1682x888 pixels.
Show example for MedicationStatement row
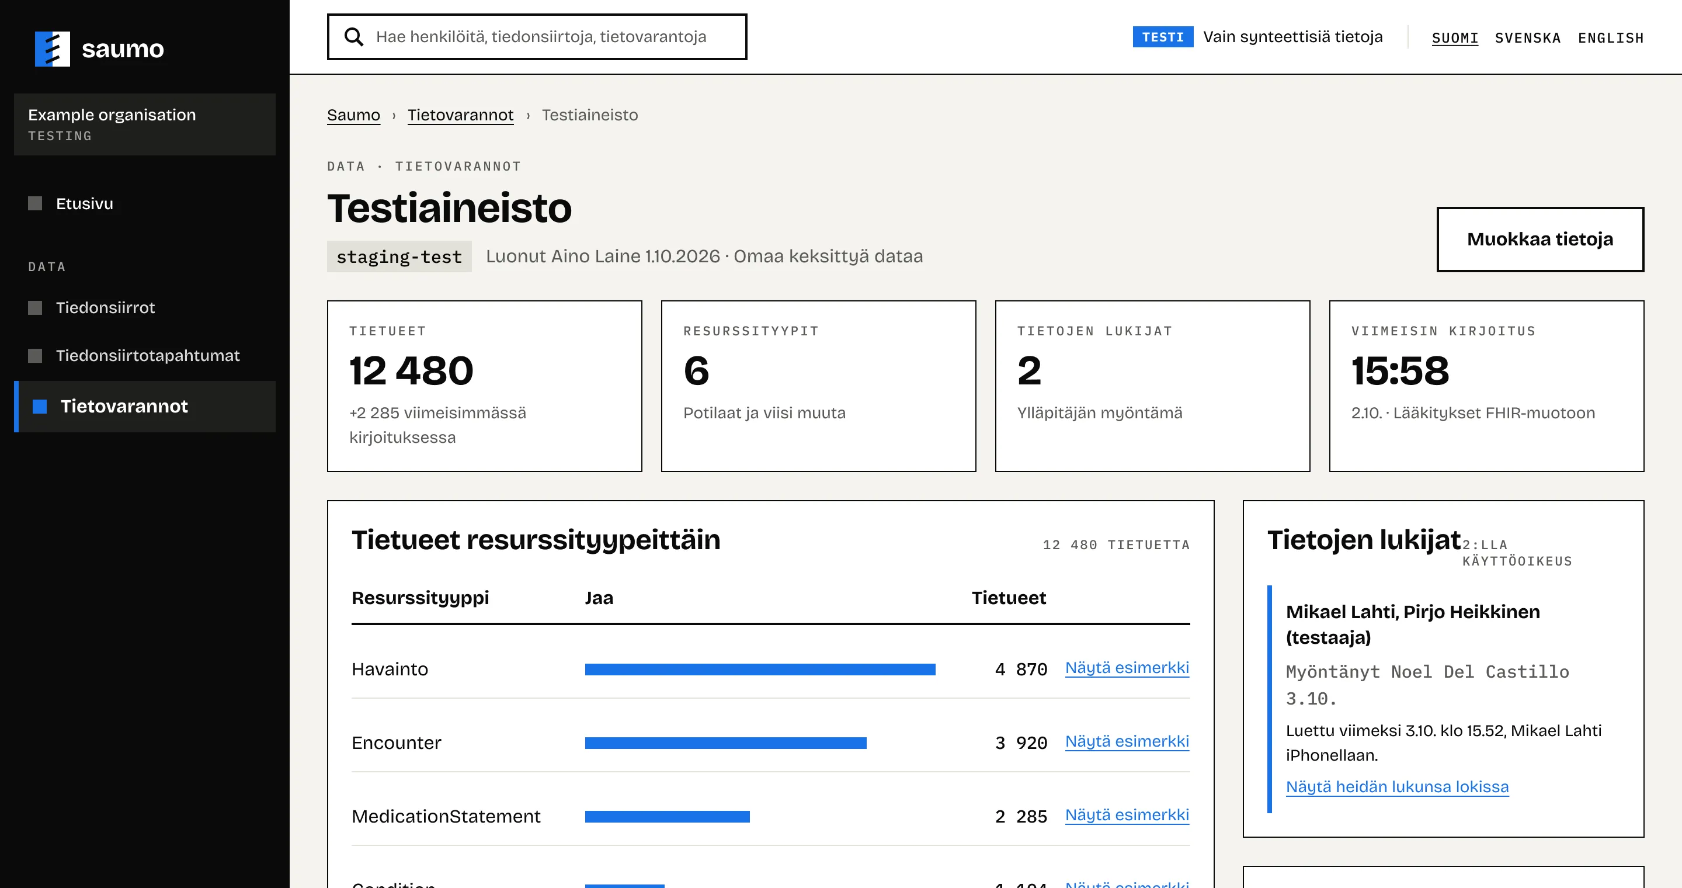pyautogui.click(x=1127, y=815)
